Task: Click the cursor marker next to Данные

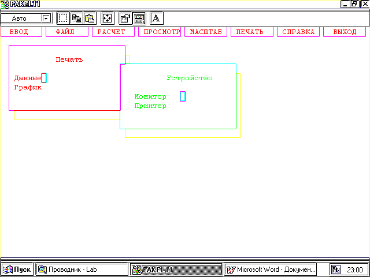Action: coord(44,78)
